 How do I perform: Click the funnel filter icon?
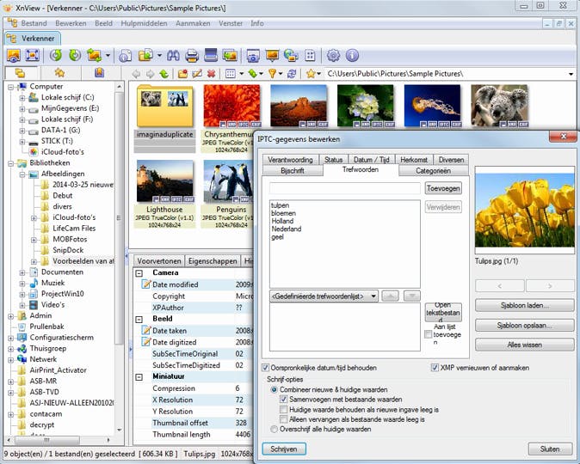coord(272,74)
